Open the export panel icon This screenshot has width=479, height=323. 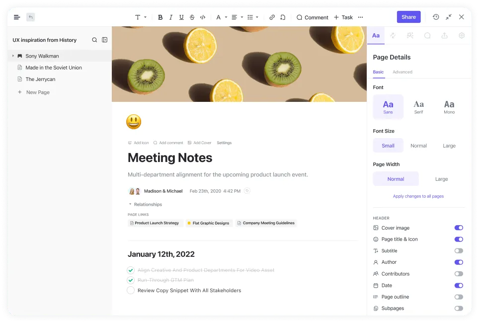point(444,35)
